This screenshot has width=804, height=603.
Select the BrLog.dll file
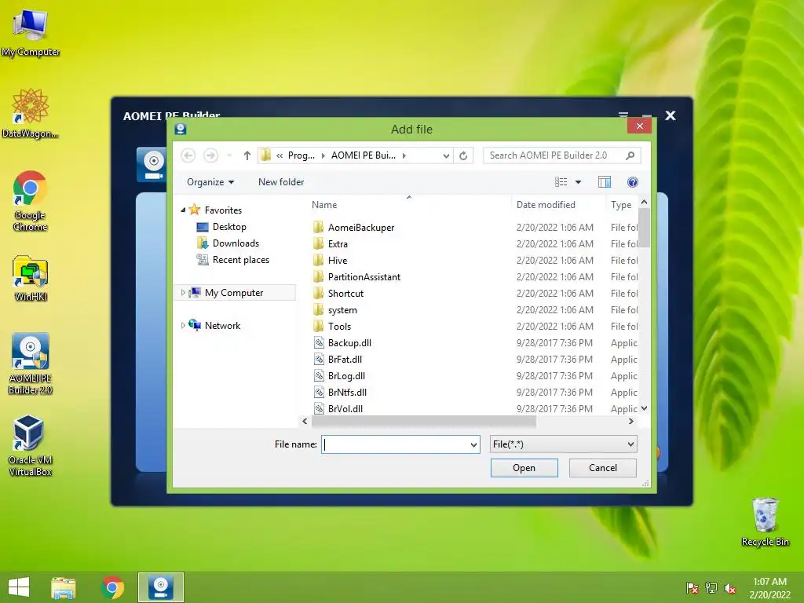pos(346,375)
